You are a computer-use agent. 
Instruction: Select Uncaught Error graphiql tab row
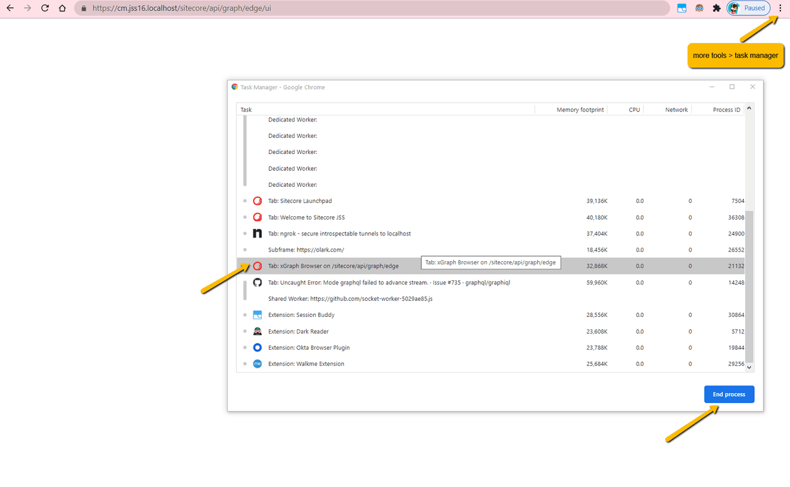[491, 282]
